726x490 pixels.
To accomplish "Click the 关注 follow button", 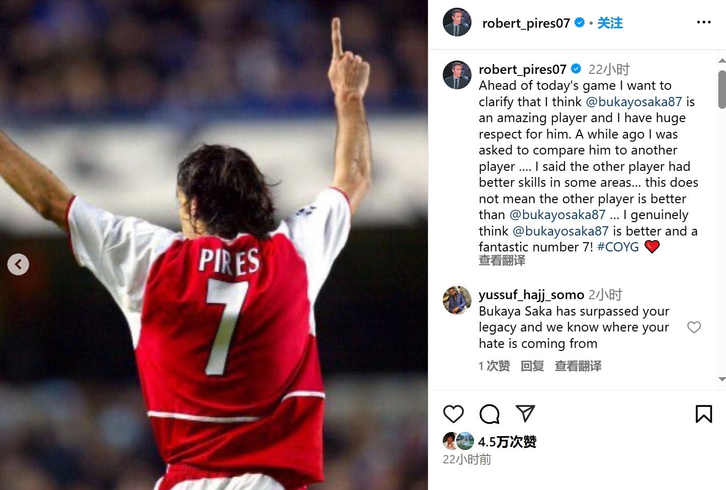I will click(x=610, y=23).
